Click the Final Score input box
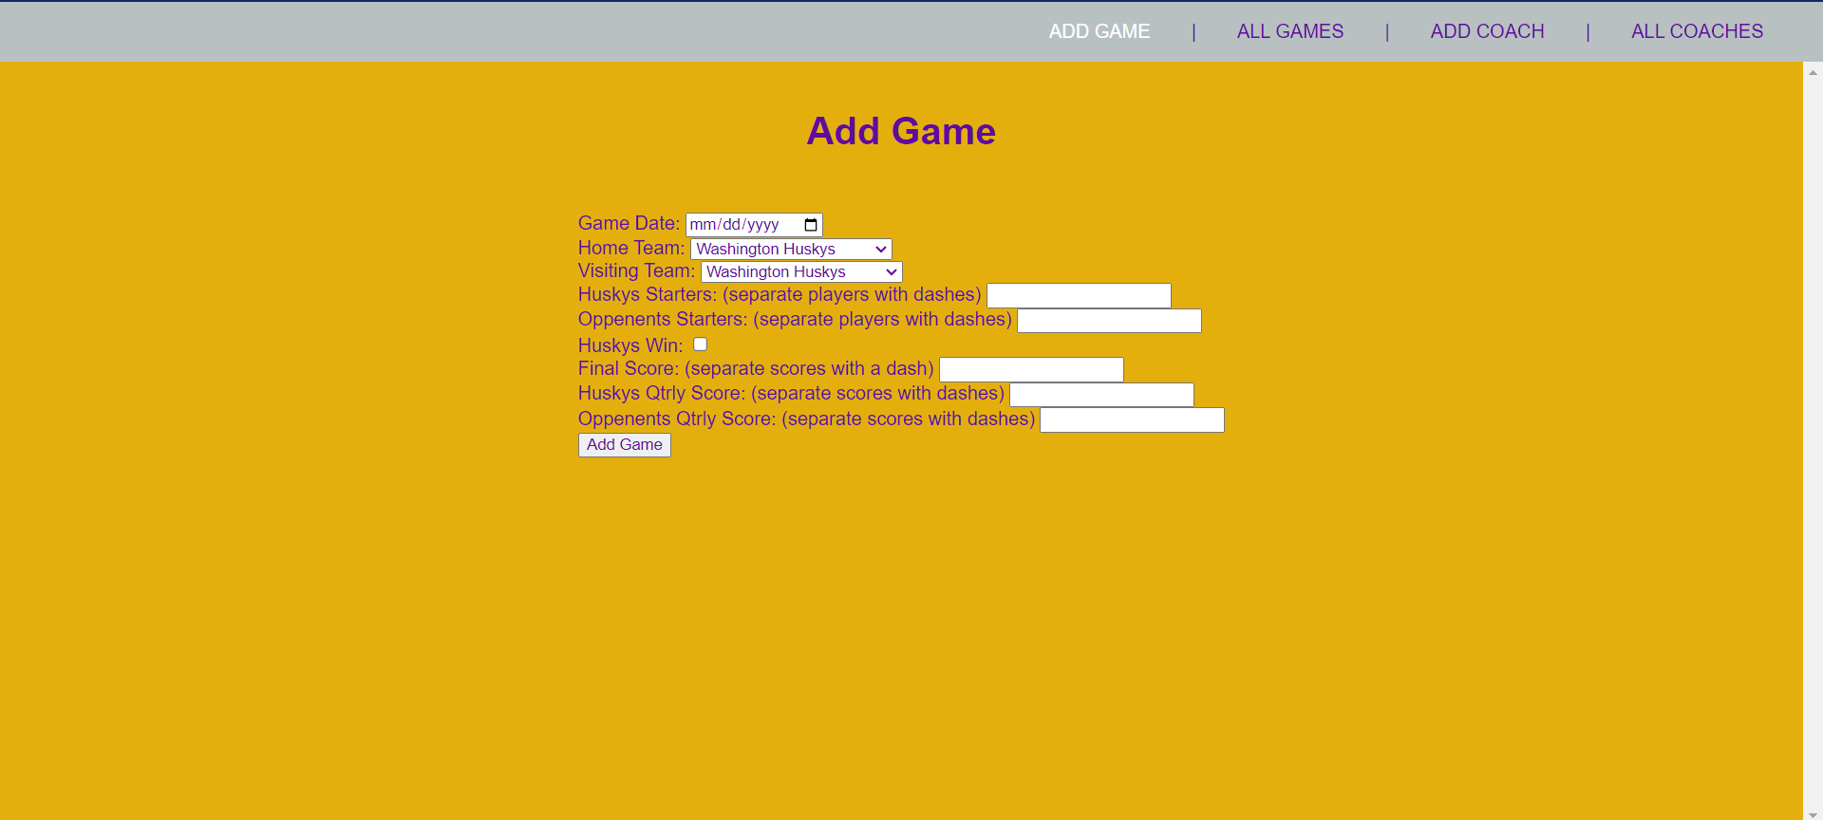Image resolution: width=1823 pixels, height=820 pixels. pyautogui.click(x=1031, y=369)
